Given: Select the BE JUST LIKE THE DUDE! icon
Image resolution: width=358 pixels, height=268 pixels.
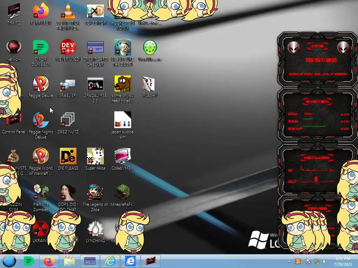Looking at the screenshot, I should click(123, 53).
